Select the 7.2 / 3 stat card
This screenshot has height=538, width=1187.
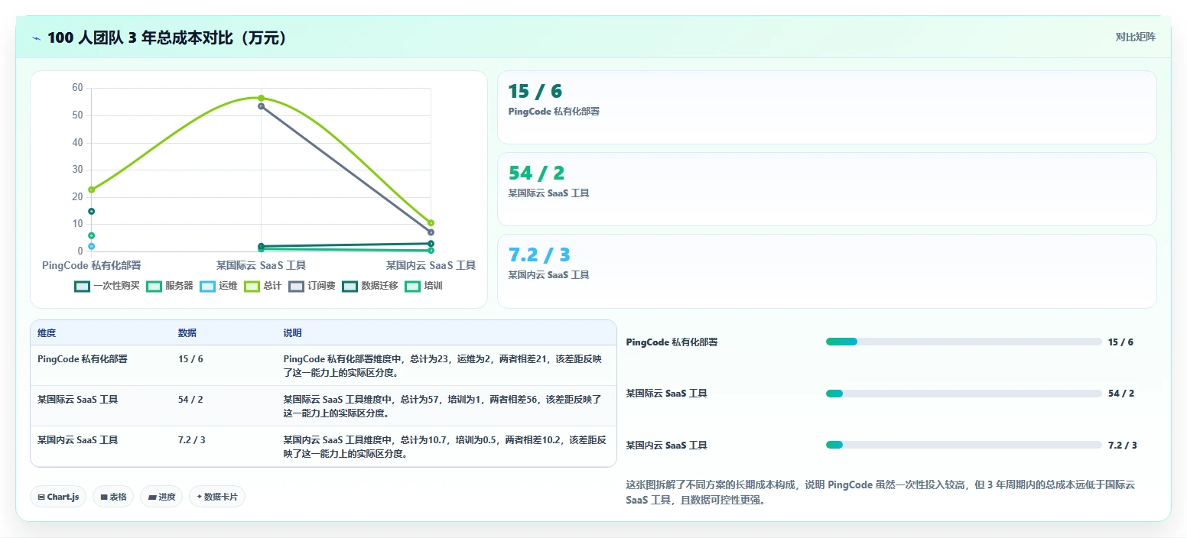tap(827, 271)
